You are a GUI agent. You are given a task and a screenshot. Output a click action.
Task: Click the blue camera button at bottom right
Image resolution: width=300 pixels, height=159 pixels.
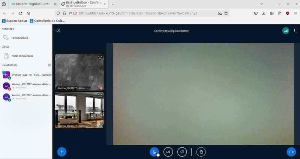291,152
